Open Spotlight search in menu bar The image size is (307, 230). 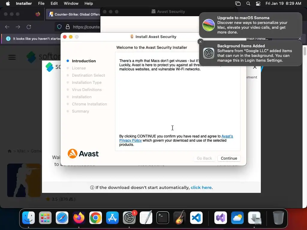click(248, 4)
